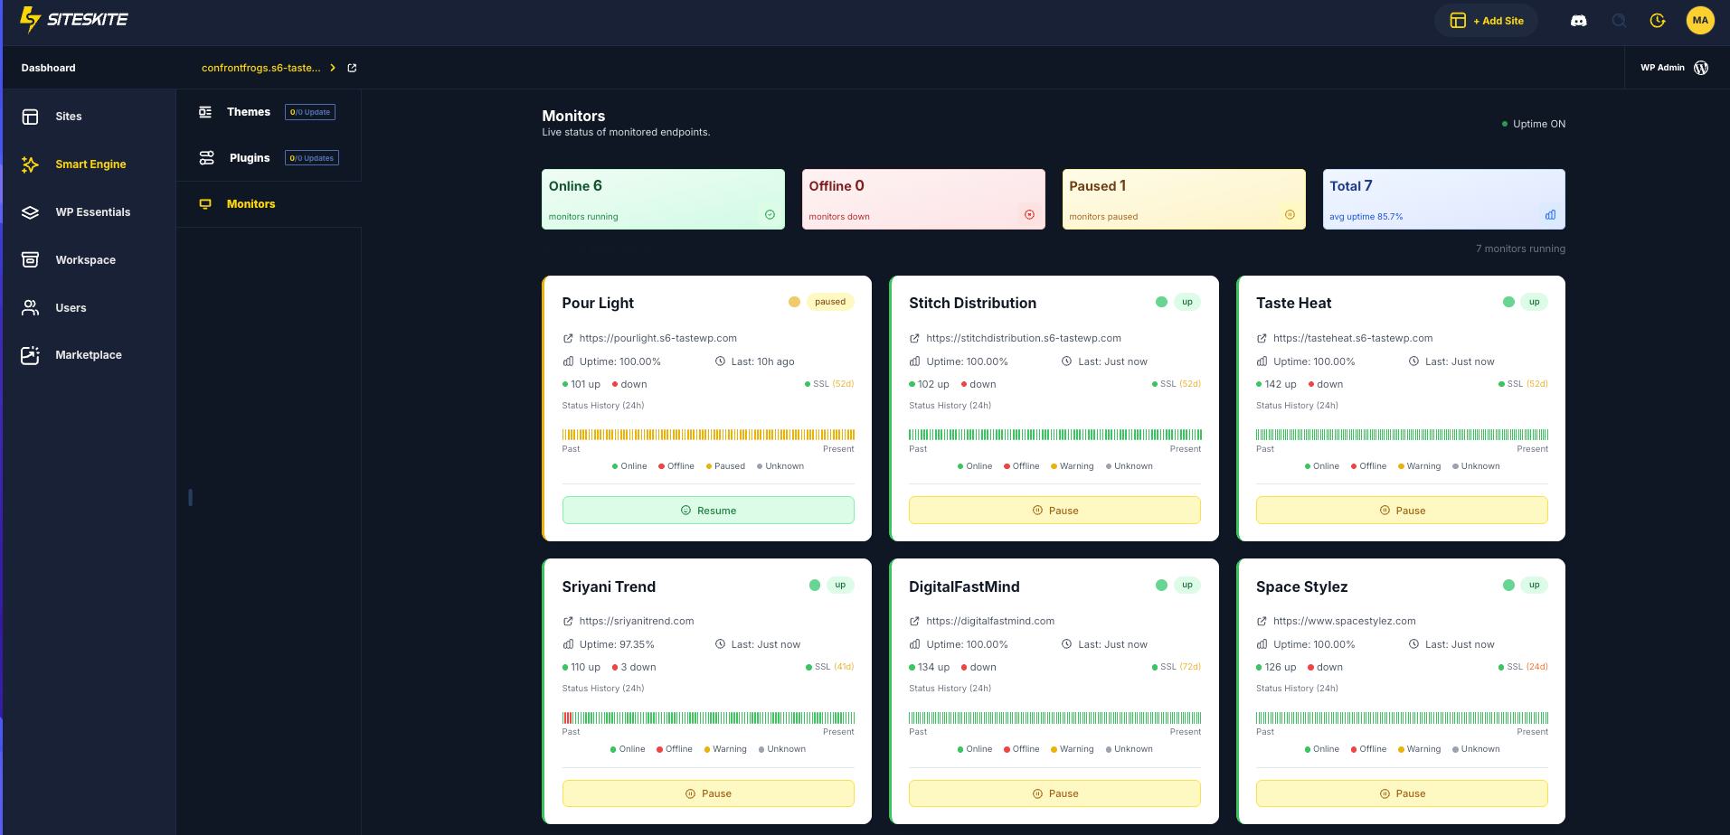Click the clock history icon
1730x835 pixels.
pyautogui.click(x=1658, y=21)
